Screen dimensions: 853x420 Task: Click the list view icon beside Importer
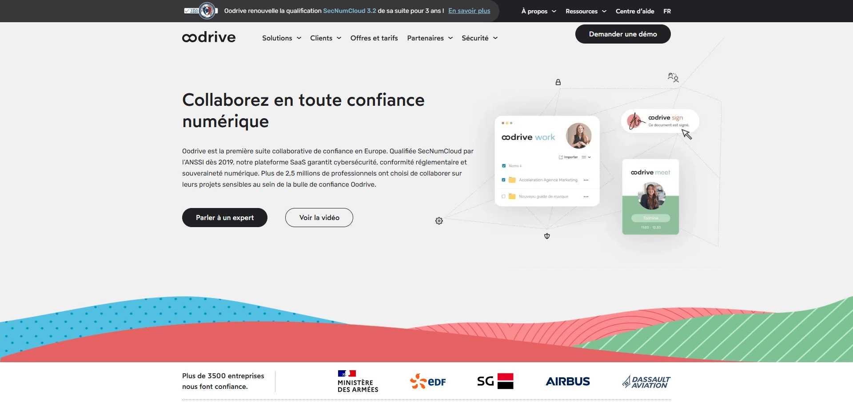tap(584, 157)
